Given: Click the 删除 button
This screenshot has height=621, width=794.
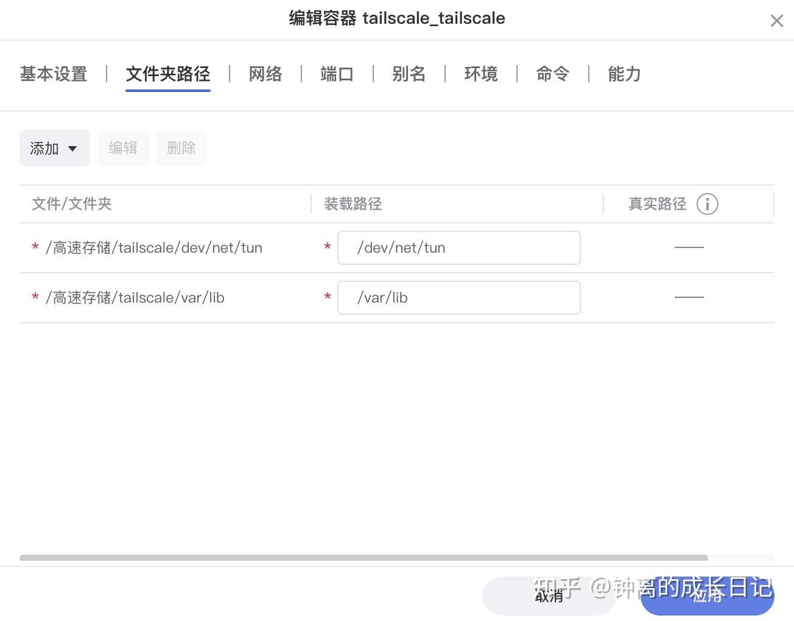Looking at the screenshot, I should coord(181,147).
